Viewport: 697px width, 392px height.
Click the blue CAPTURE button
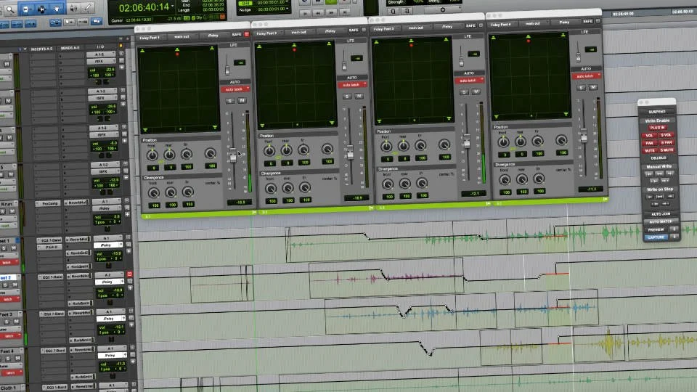pyautogui.click(x=656, y=237)
